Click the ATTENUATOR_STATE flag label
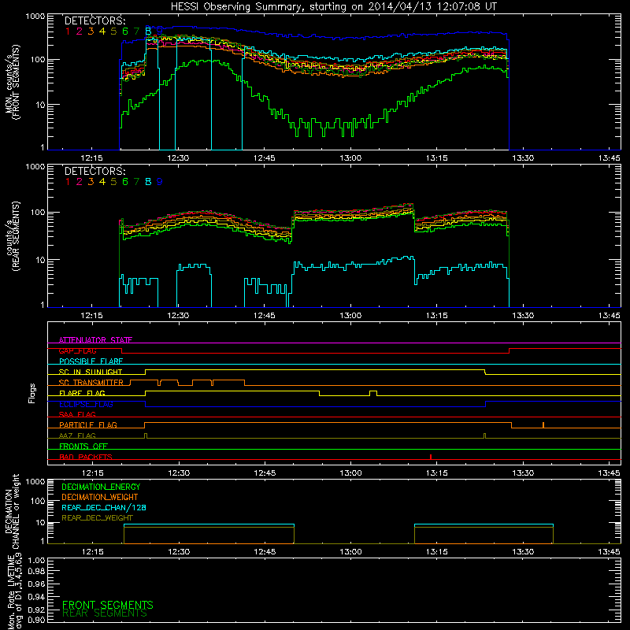Screen dimensions: 630x630 (x=95, y=340)
